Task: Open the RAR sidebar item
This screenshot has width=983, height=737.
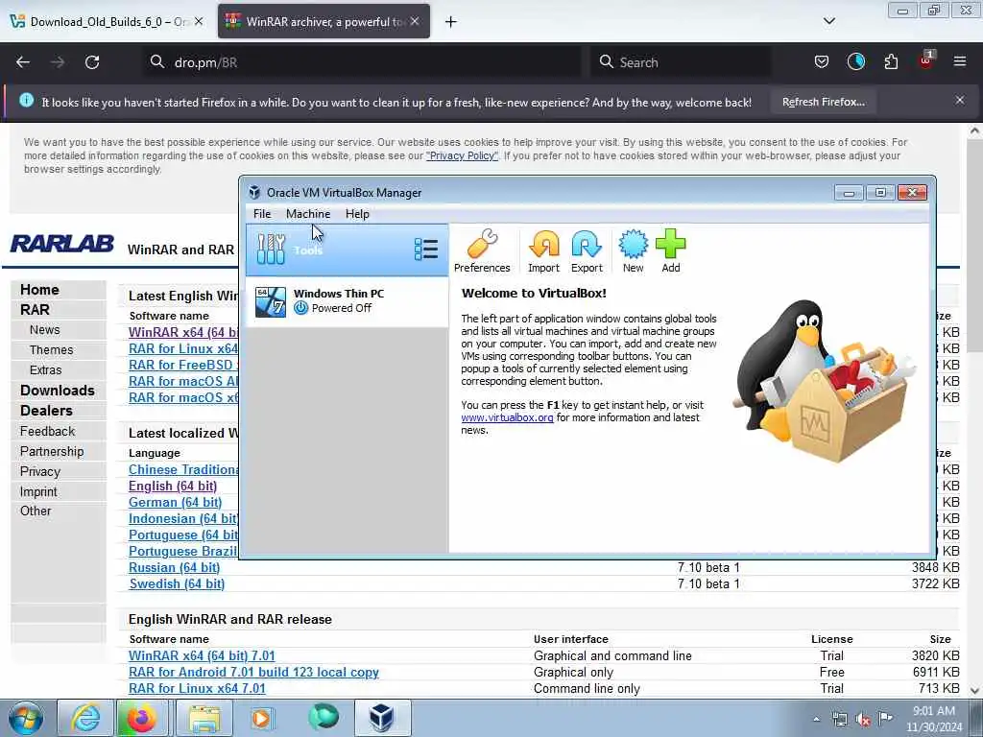Action: [x=35, y=310]
